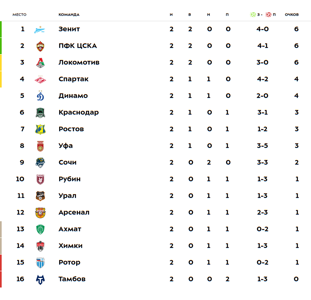Click the Spartak club emblem

(x=40, y=79)
